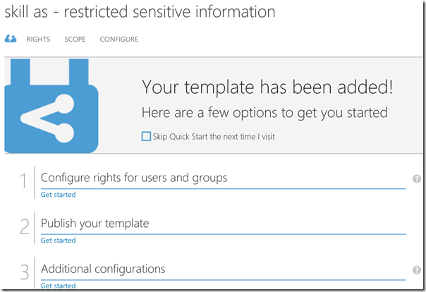Click the large blue template share icon

pos(49,106)
